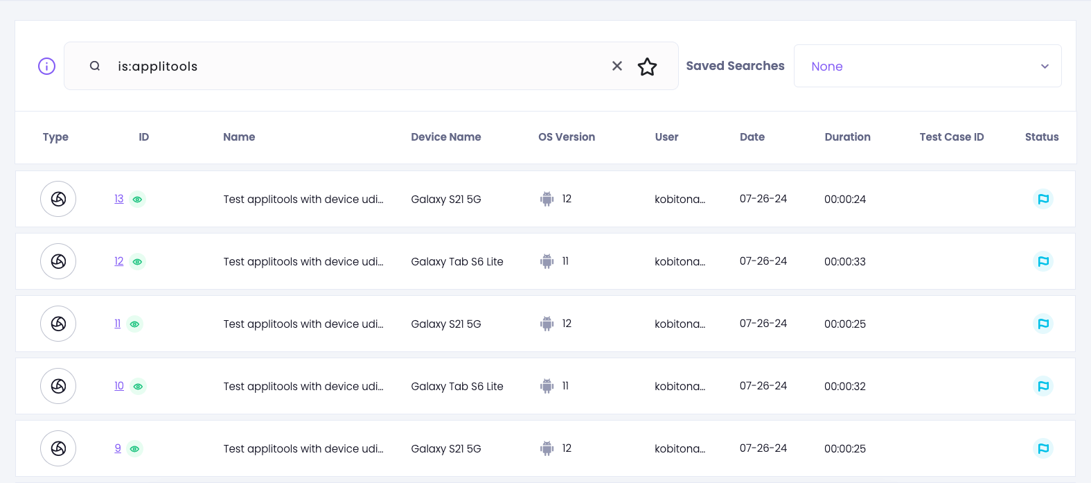This screenshot has width=1091, height=483.
Task: Click the Duration column header
Action: click(848, 137)
